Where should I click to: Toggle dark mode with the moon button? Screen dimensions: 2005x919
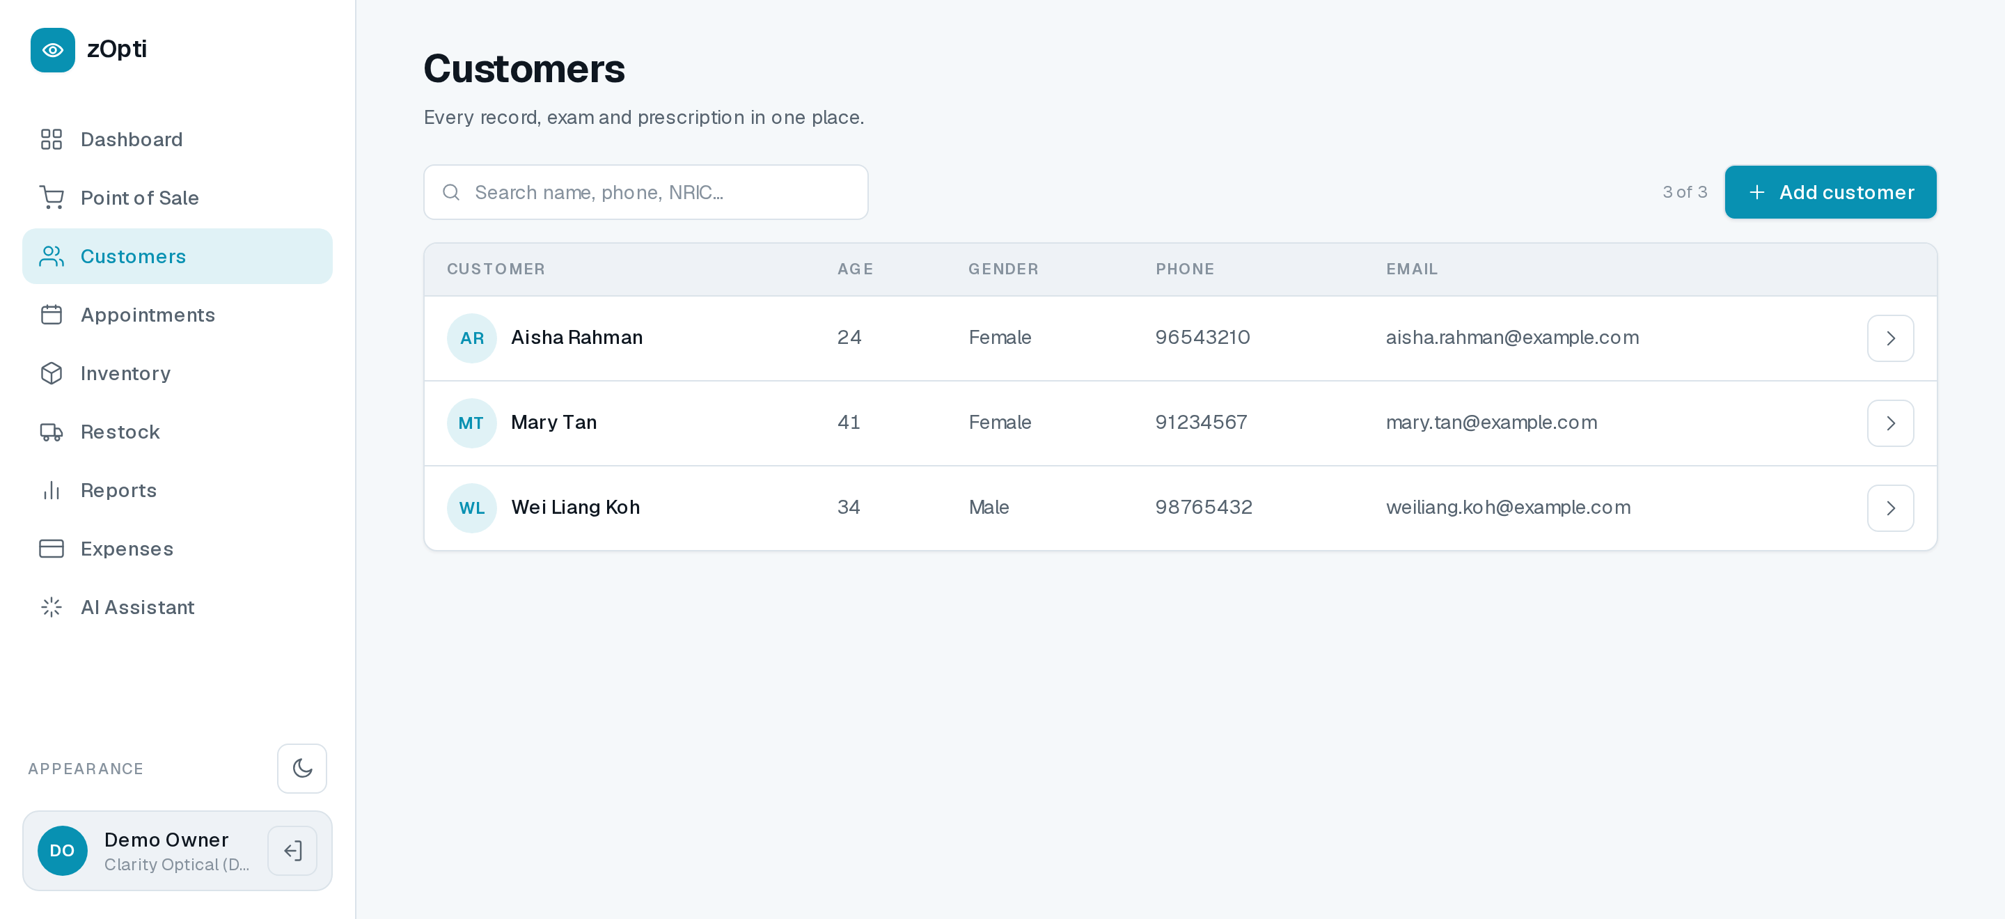(x=302, y=769)
